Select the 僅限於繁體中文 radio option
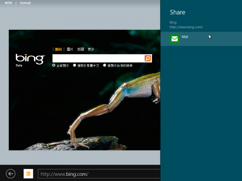The height and width of the screenshot is (181, 242). point(74,65)
